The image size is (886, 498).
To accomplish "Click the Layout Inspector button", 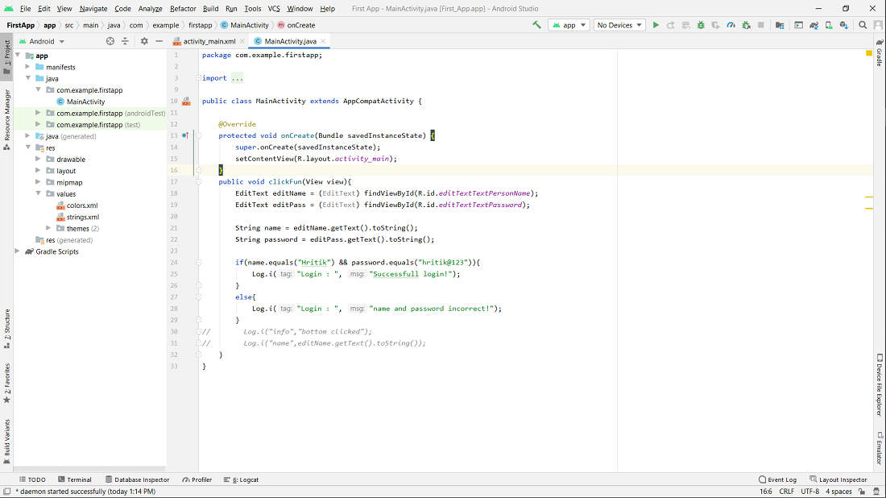I will click(838, 479).
